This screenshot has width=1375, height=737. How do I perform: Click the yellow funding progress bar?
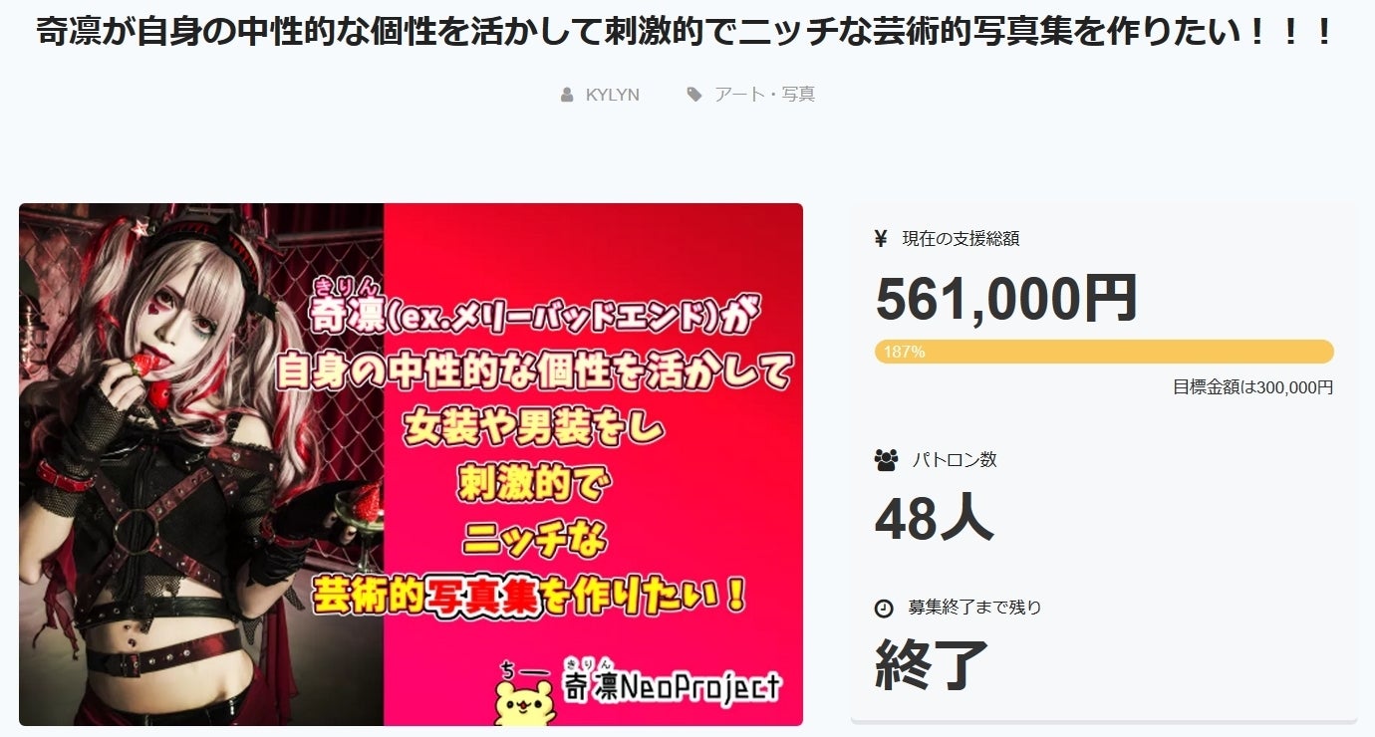1104,352
